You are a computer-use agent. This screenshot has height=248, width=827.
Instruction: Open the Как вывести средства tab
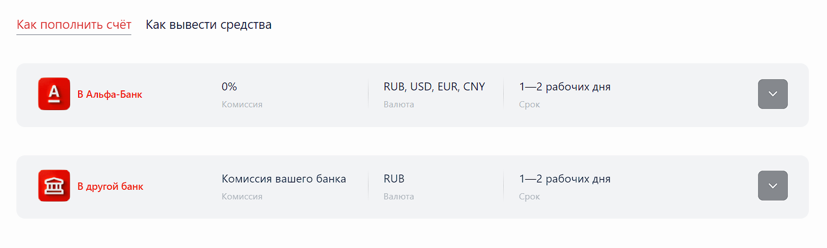[208, 25]
